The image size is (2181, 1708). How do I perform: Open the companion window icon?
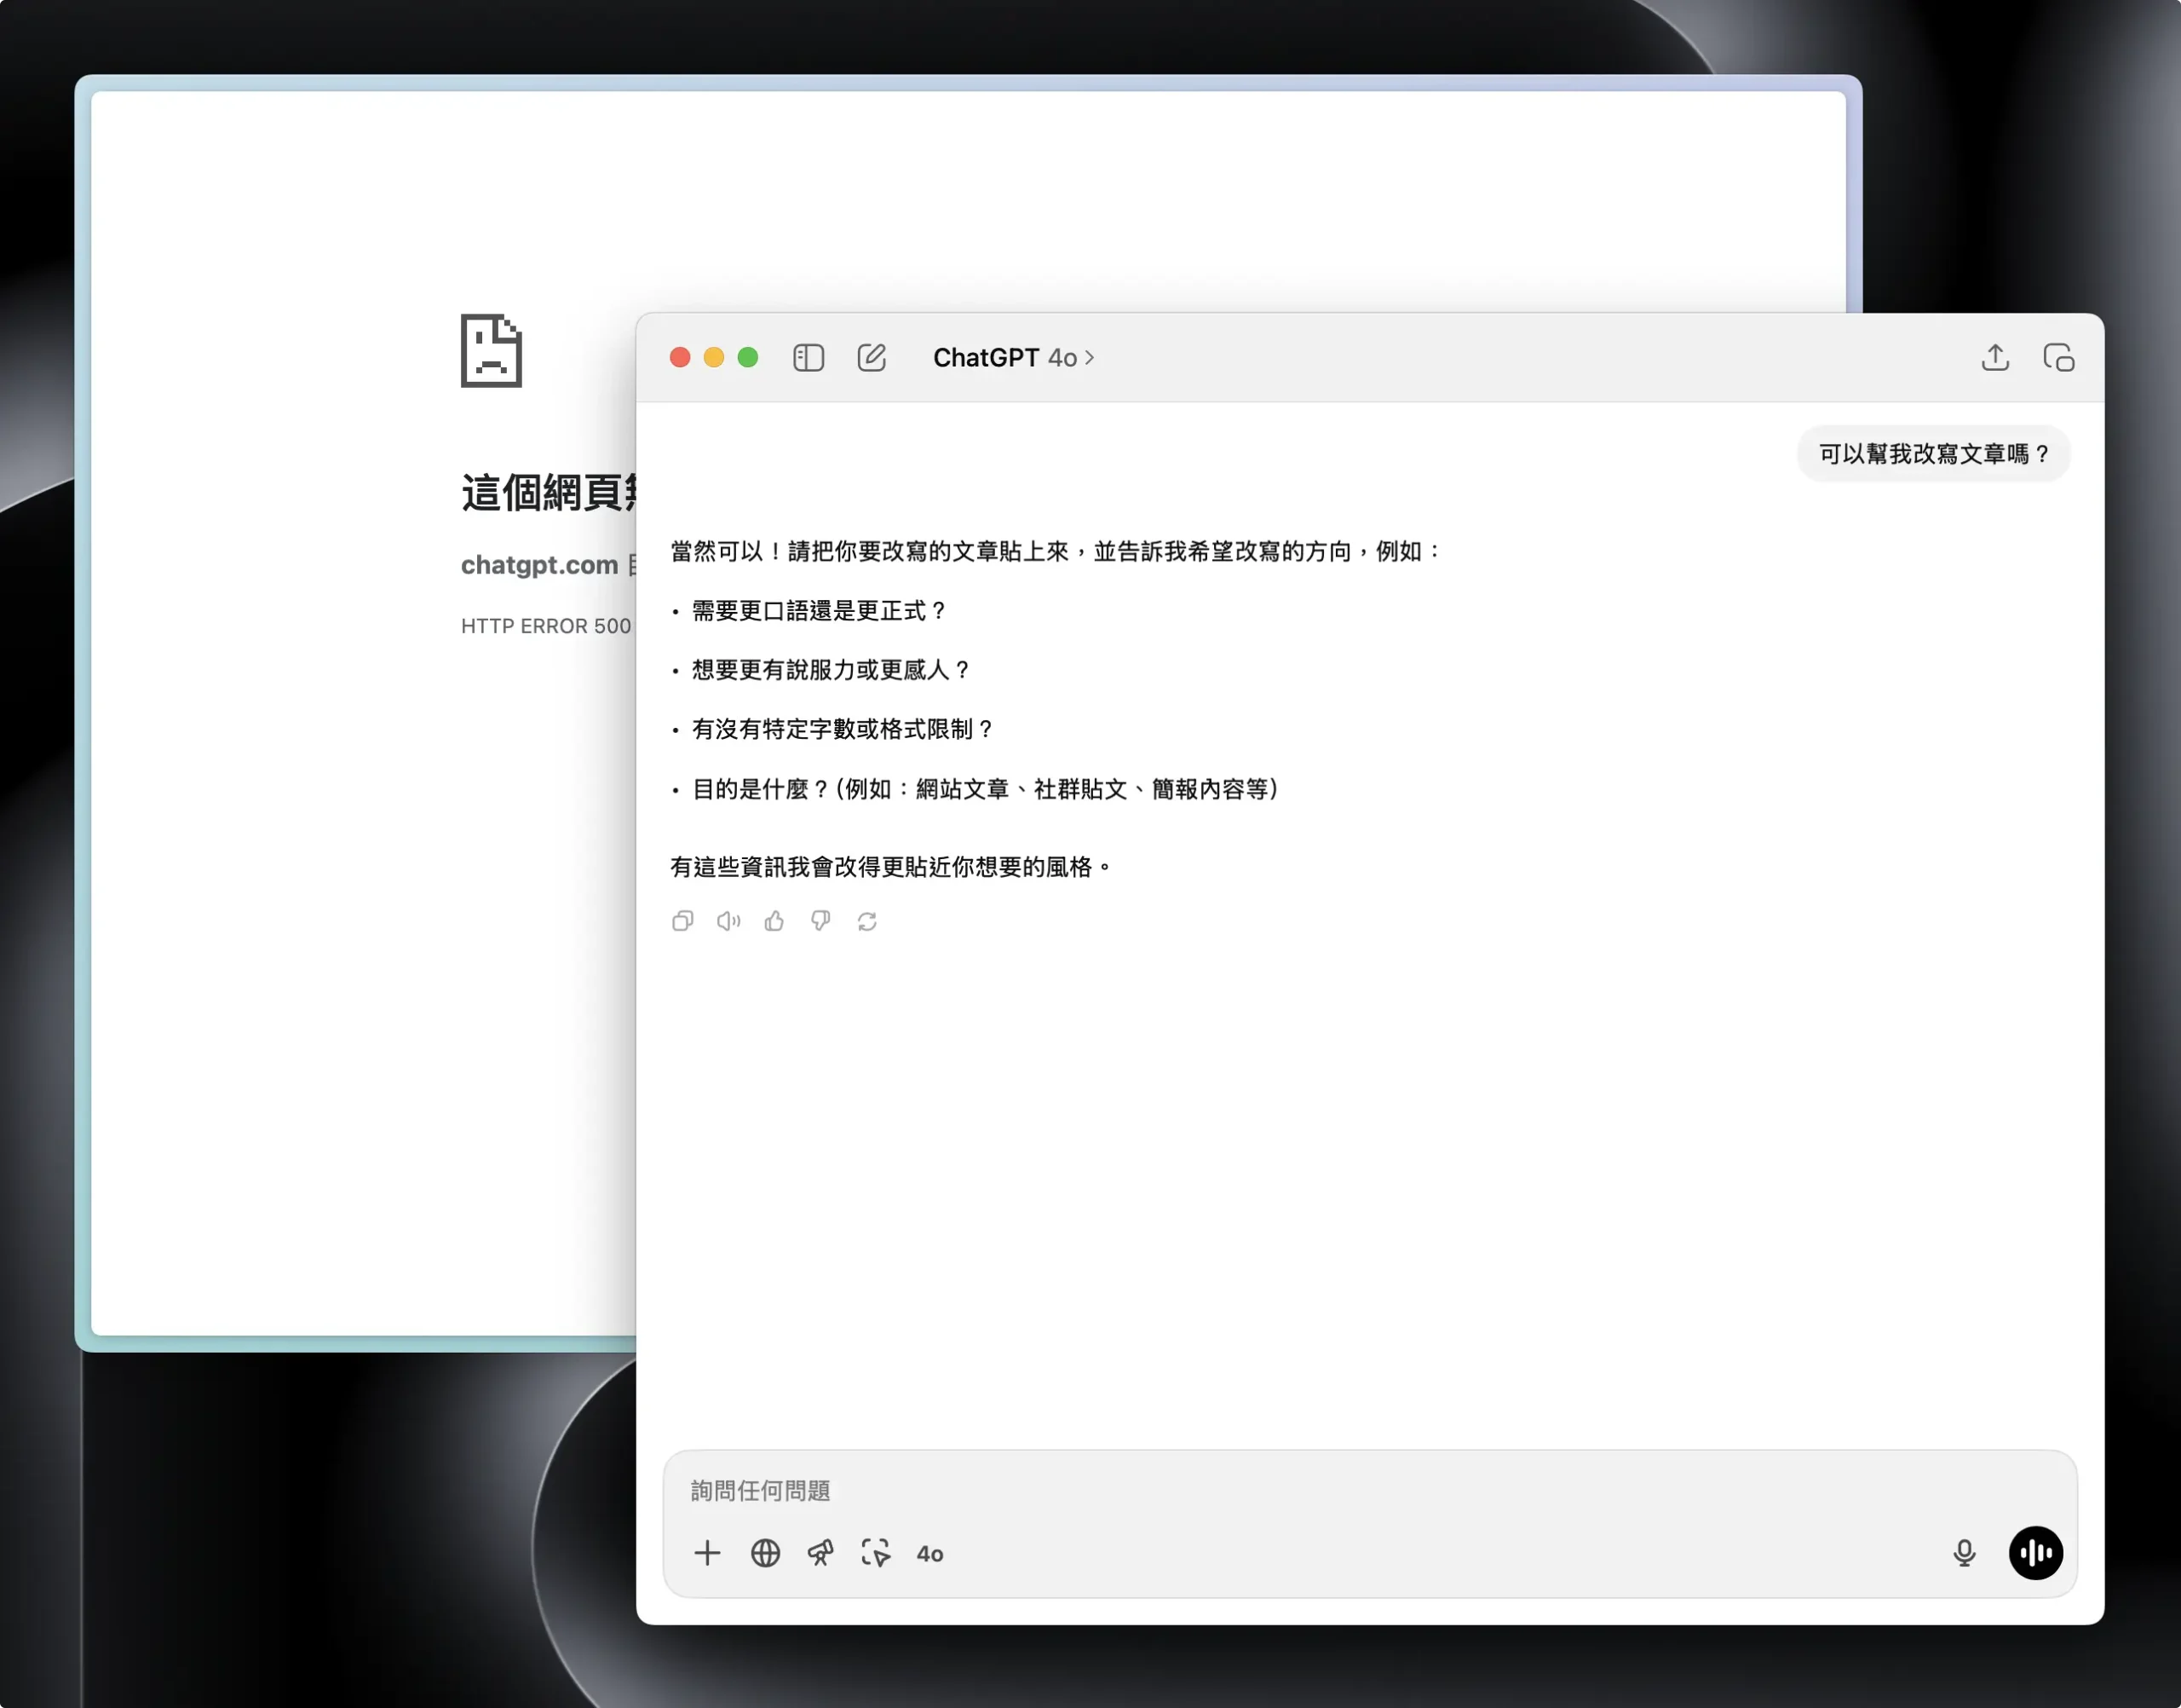coord(2058,357)
